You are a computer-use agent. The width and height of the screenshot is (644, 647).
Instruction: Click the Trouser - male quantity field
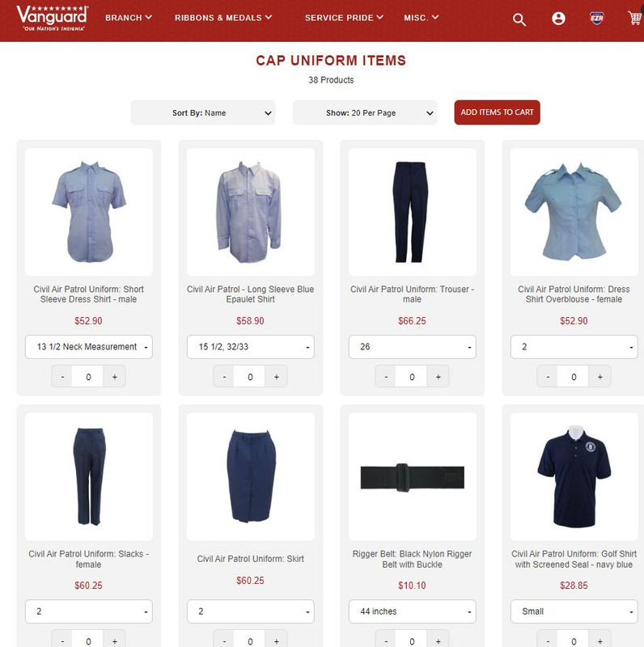412,377
